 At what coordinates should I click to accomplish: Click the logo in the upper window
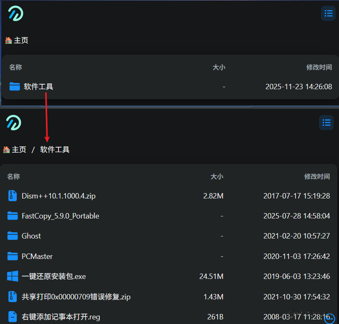point(16,13)
